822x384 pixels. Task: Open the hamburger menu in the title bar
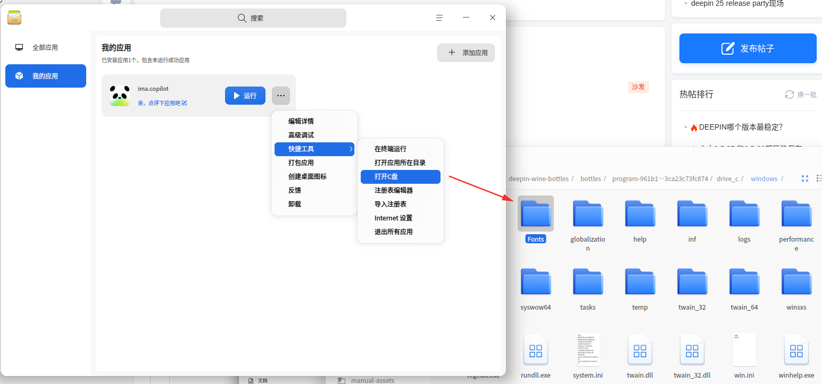tap(439, 18)
